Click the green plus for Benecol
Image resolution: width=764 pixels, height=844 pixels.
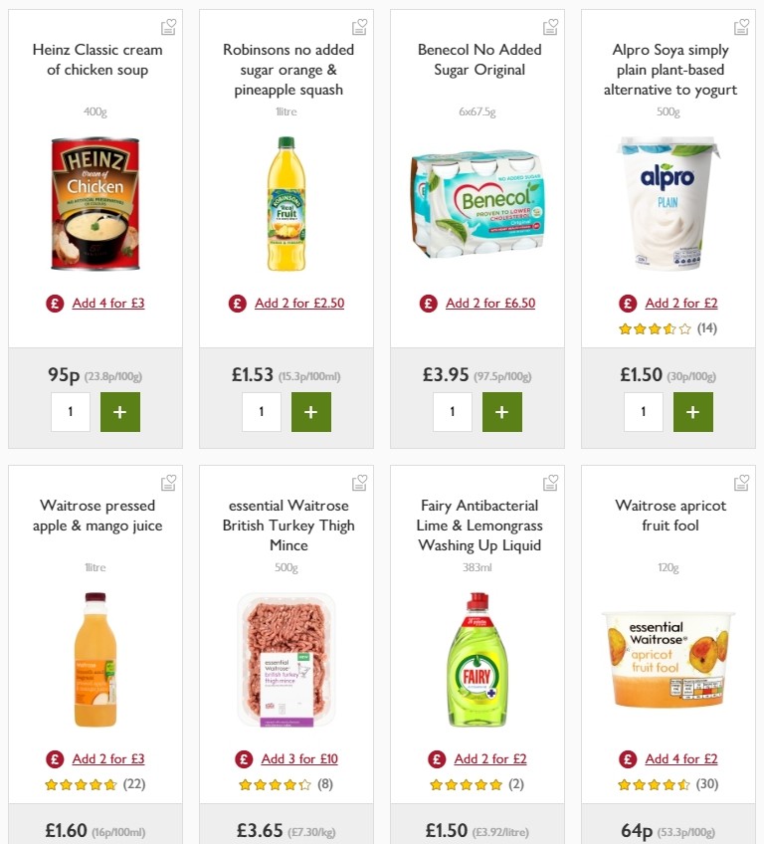click(502, 411)
